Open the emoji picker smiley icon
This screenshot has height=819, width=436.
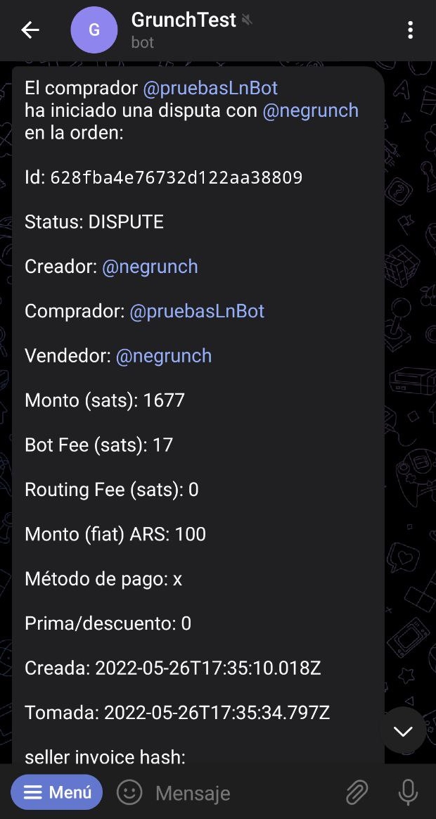tap(129, 792)
